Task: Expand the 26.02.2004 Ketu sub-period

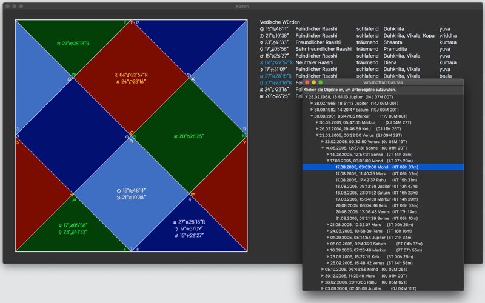Action: pos(317,129)
